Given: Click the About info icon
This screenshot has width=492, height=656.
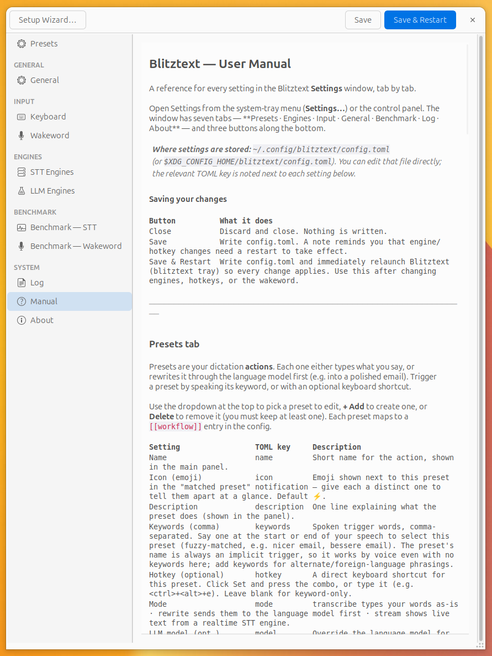Looking at the screenshot, I should click(22, 320).
